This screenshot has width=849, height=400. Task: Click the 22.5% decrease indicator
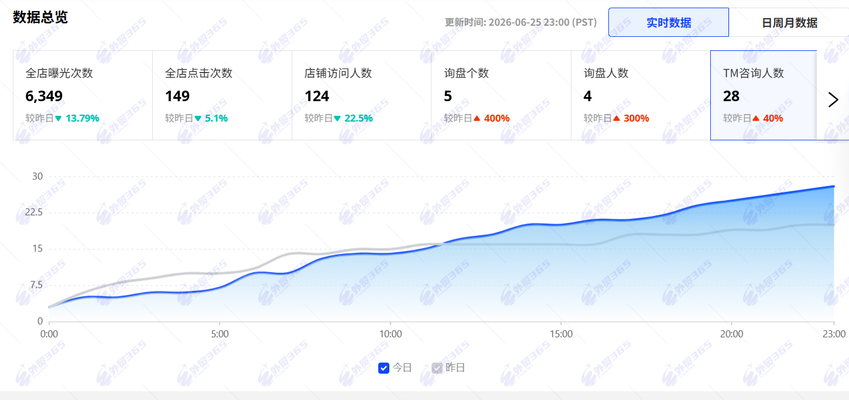pyautogui.click(x=354, y=118)
